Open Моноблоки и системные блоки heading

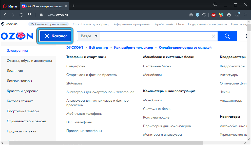click(x=169, y=57)
